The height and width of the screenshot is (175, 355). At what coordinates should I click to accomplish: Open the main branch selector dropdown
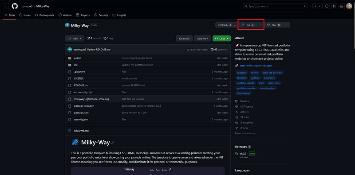pos(75,39)
